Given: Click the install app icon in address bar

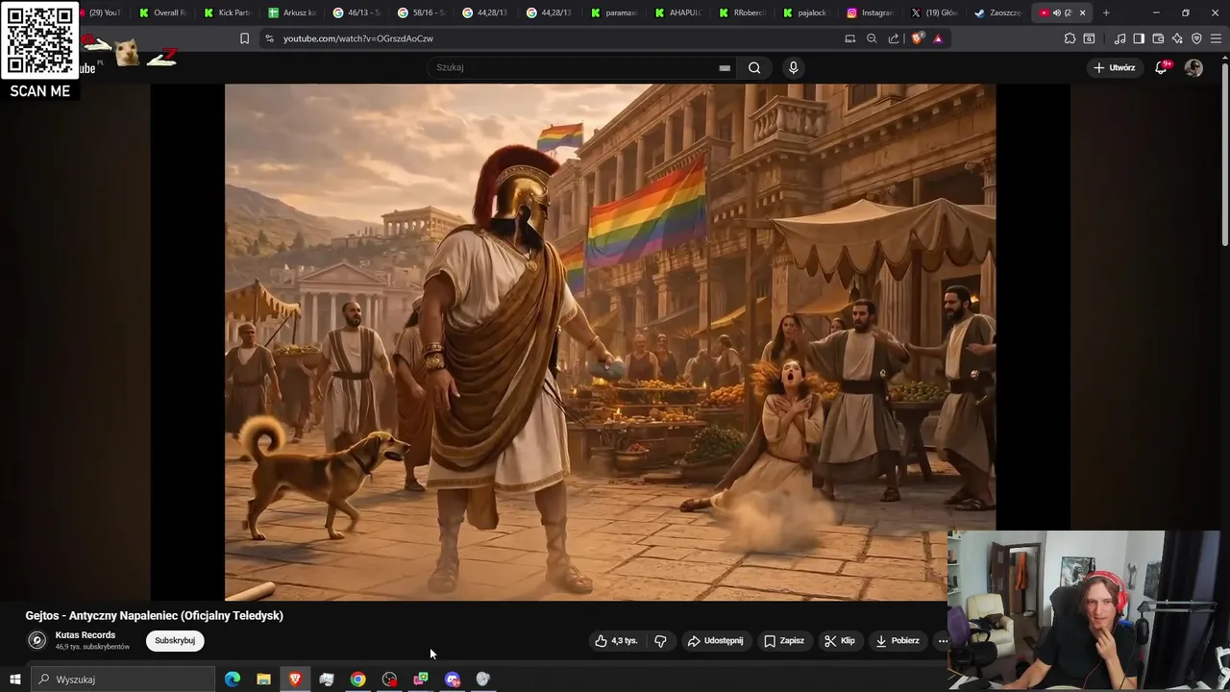Looking at the screenshot, I should point(849,38).
